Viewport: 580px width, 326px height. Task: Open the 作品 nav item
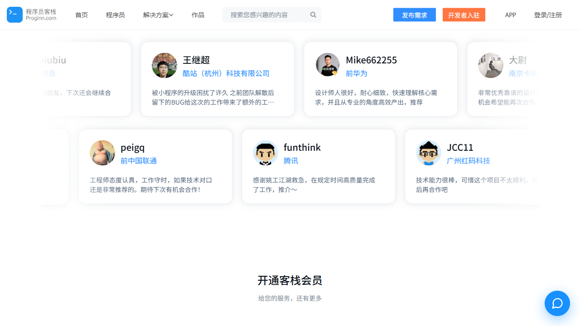(x=198, y=15)
